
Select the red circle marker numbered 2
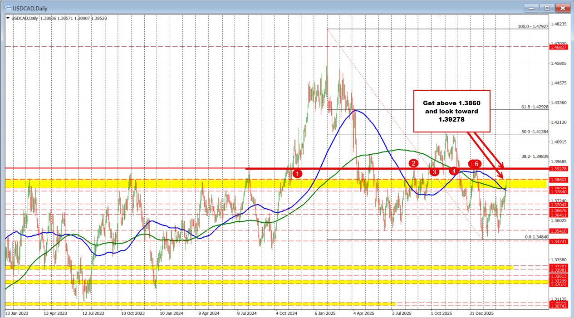(413, 164)
